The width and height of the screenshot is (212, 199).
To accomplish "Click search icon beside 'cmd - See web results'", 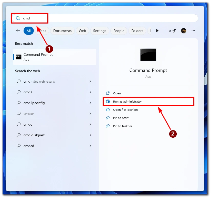I will [x=19, y=81].
